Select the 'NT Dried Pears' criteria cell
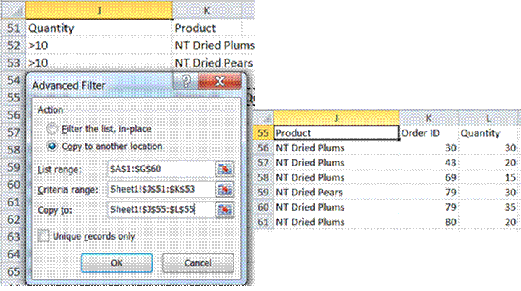The width and height of the screenshot is (521, 291). 214,63
